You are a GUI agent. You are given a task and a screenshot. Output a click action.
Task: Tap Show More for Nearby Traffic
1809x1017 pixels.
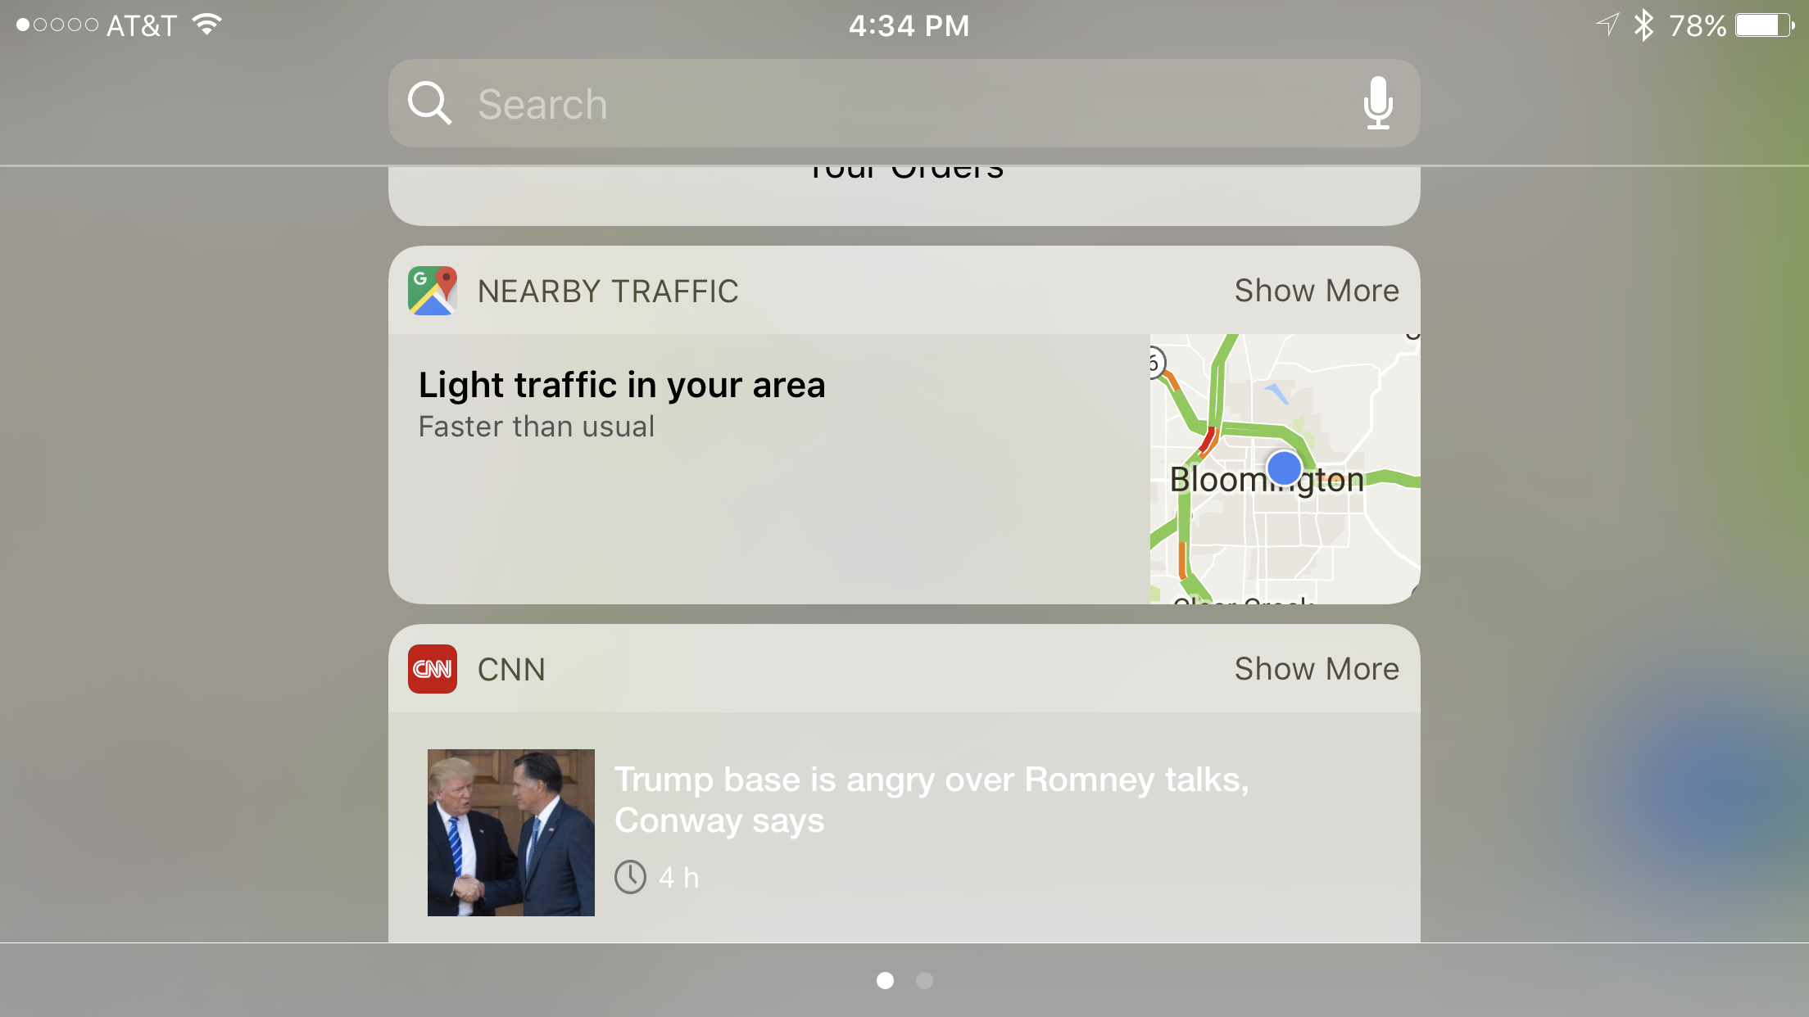[x=1316, y=289]
